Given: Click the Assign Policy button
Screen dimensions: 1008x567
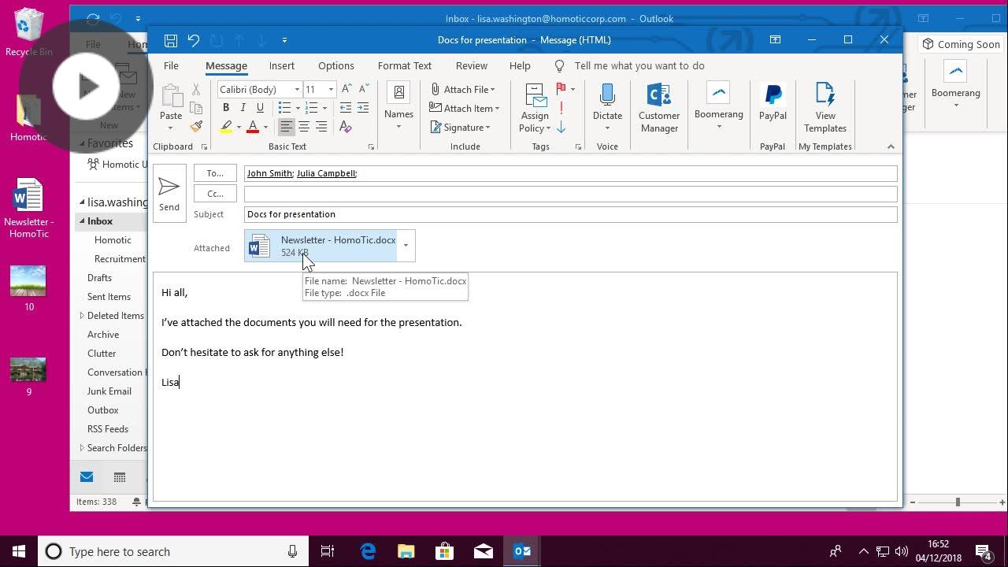Looking at the screenshot, I should [x=535, y=108].
